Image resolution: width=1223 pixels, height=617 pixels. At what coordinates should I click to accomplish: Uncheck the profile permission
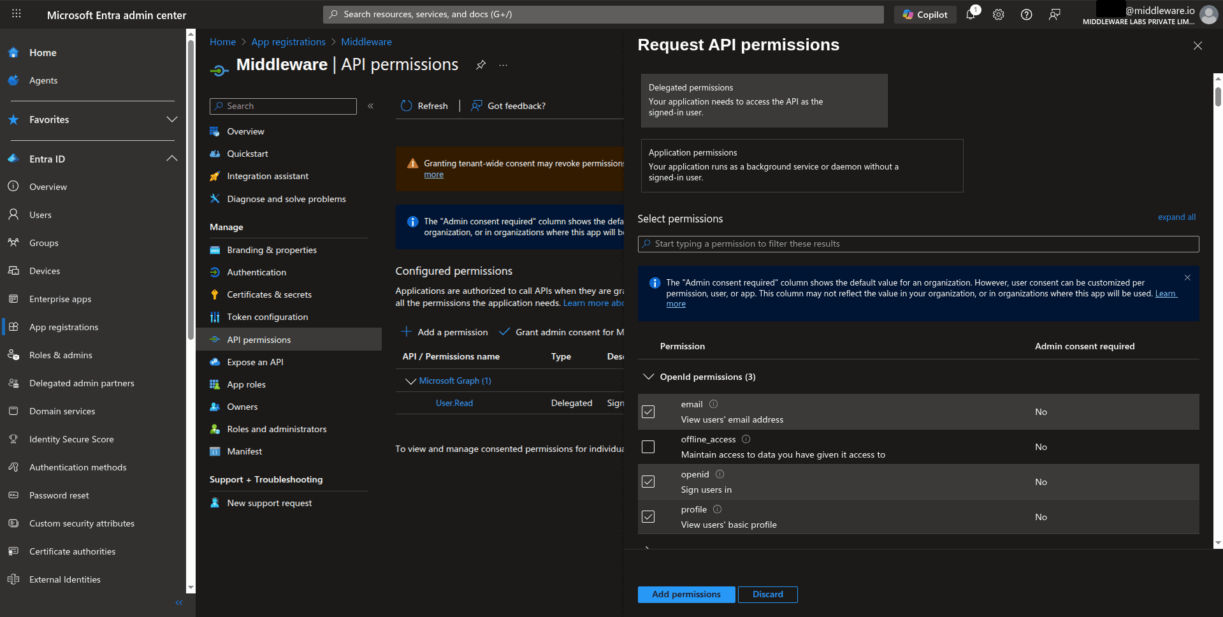point(648,516)
